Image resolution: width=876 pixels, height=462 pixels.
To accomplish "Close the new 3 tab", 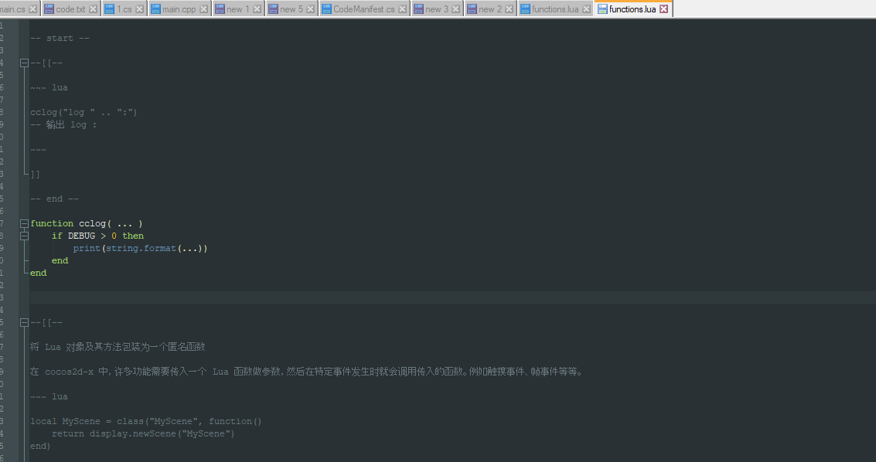I will click(457, 8).
